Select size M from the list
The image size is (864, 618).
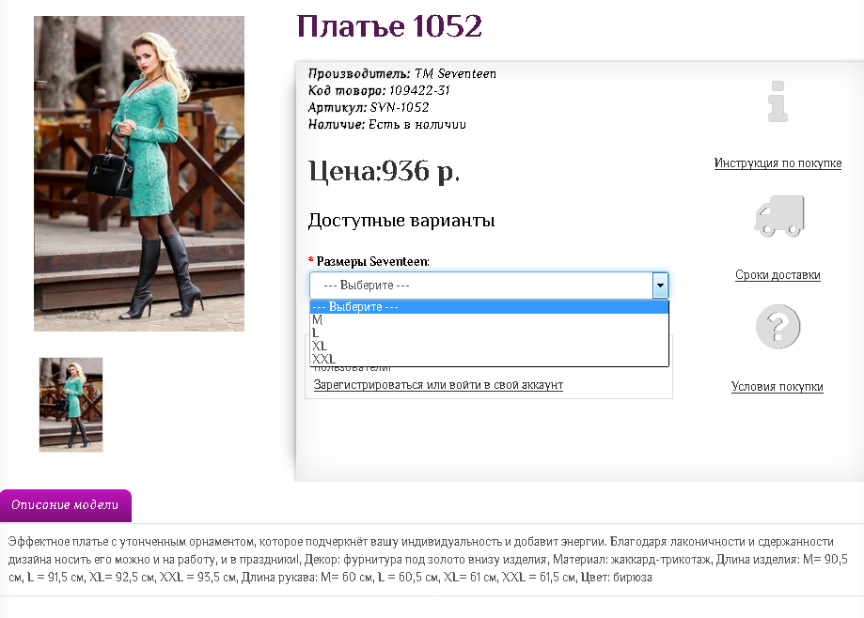pyautogui.click(x=318, y=319)
